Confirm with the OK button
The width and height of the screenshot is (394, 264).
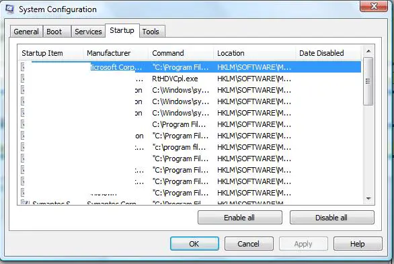pos(194,243)
